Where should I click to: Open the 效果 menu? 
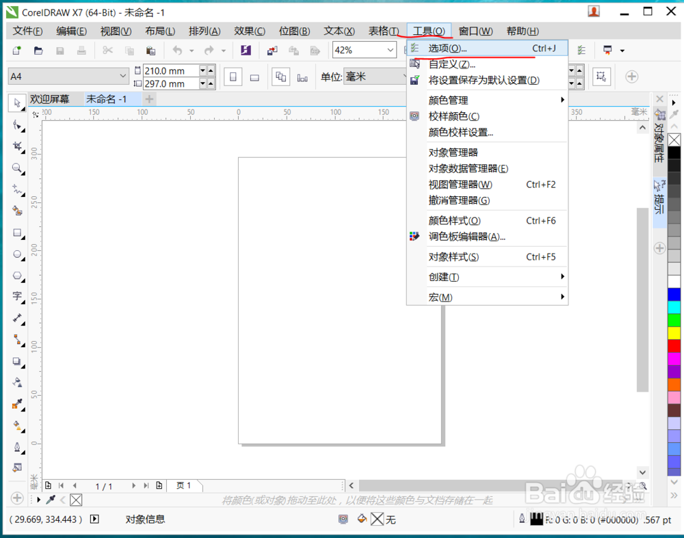(x=250, y=31)
